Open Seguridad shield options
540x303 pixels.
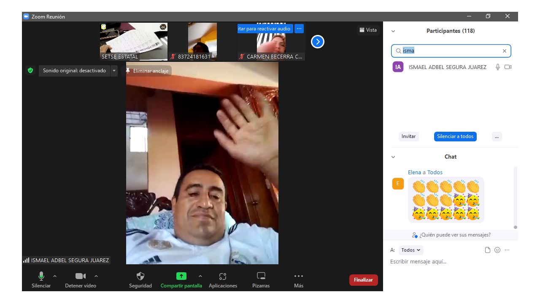click(140, 276)
